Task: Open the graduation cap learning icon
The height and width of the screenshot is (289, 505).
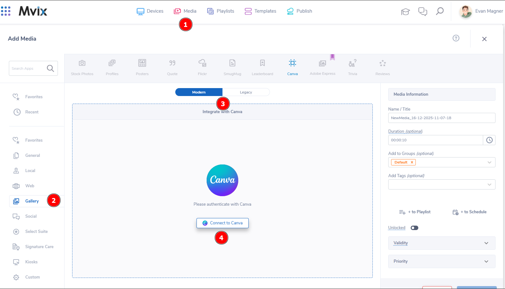Action: (x=405, y=12)
